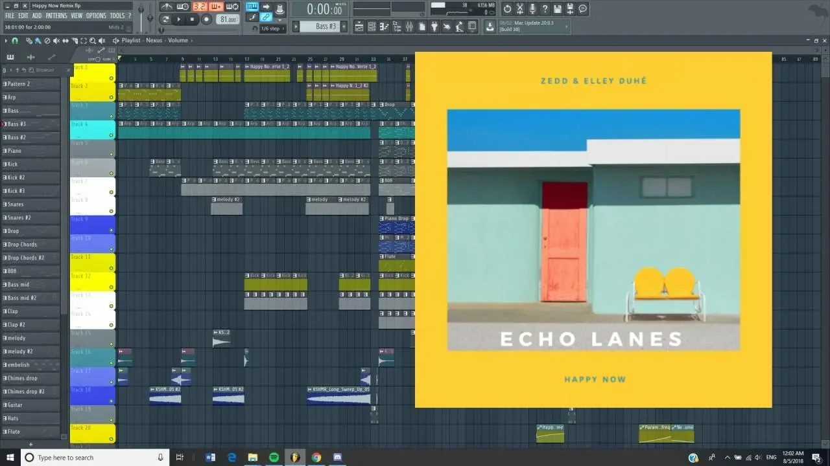Image resolution: width=830 pixels, height=466 pixels.
Task: Toggle loop recording button
Action: click(232, 6)
